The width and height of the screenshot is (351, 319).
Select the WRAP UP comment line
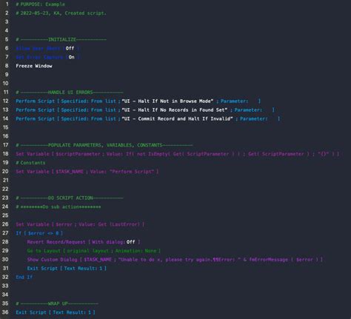[x=57, y=303]
